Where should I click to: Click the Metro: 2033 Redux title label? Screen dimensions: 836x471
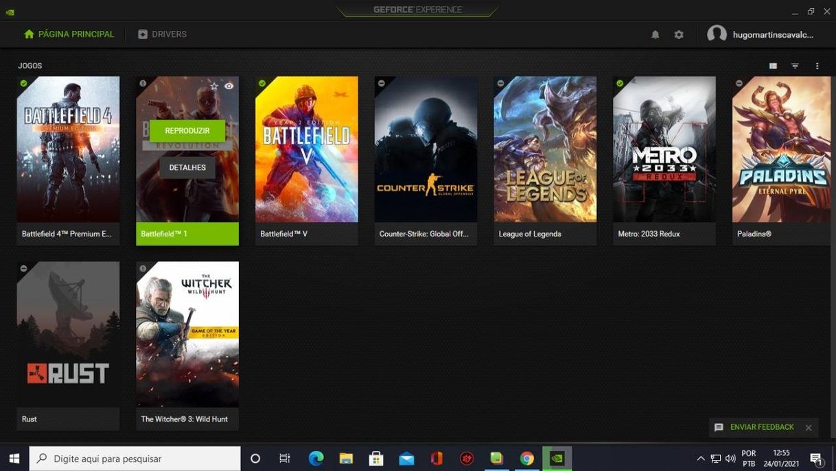pyautogui.click(x=649, y=234)
